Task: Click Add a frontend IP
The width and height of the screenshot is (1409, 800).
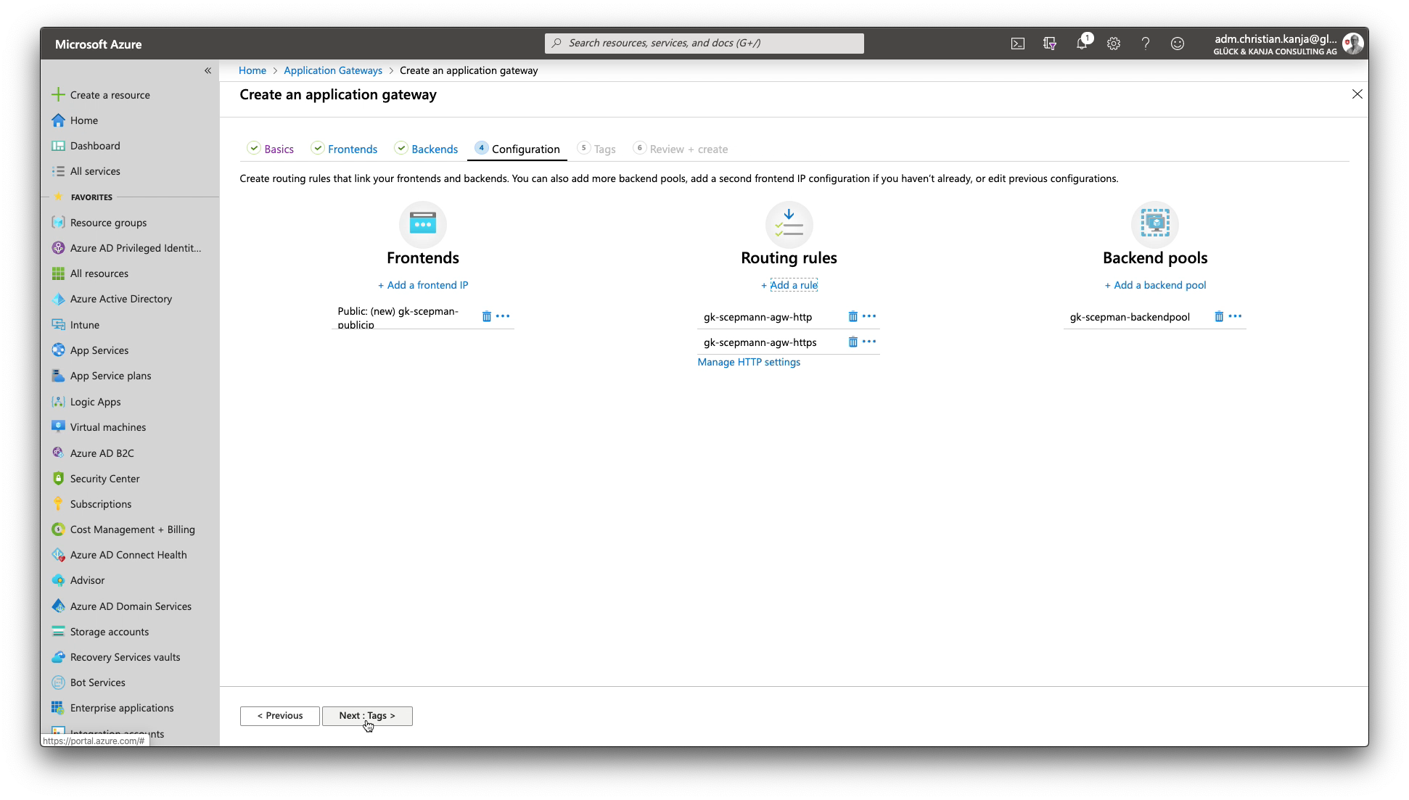Action: (x=423, y=285)
